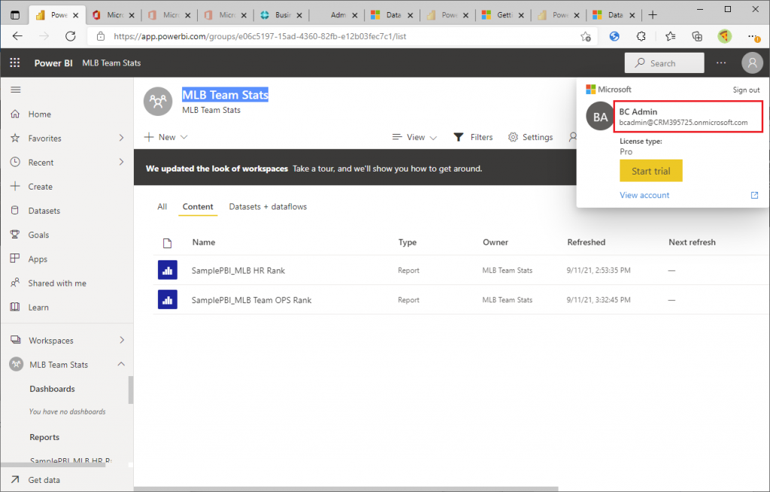This screenshot has height=492, width=770.
Task: Select Reports in the sidebar
Action: click(44, 437)
